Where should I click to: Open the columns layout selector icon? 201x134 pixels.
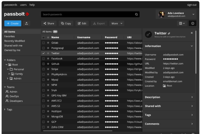[182, 23]
